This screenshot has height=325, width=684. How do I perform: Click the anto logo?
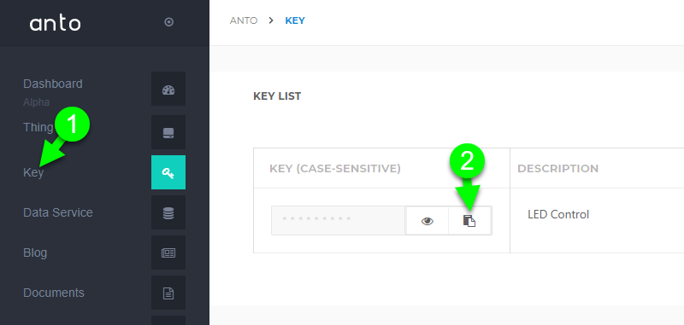tap(56, 23)
